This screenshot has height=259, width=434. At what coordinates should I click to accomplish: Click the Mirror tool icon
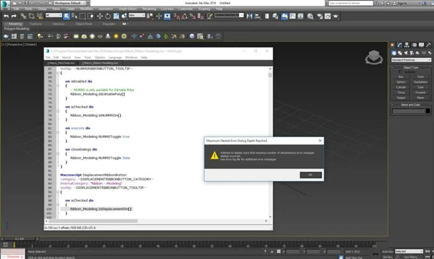pos(250,16)
